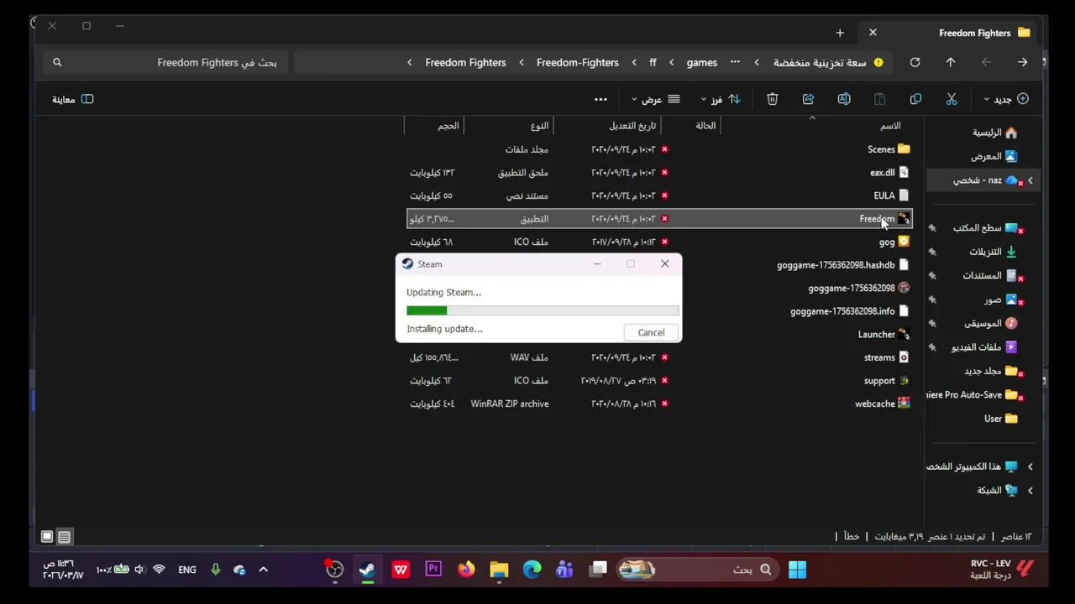Open Downloads in the navigation pane
This screenshot has height=604, width=1075.
(x=994, y=252)
